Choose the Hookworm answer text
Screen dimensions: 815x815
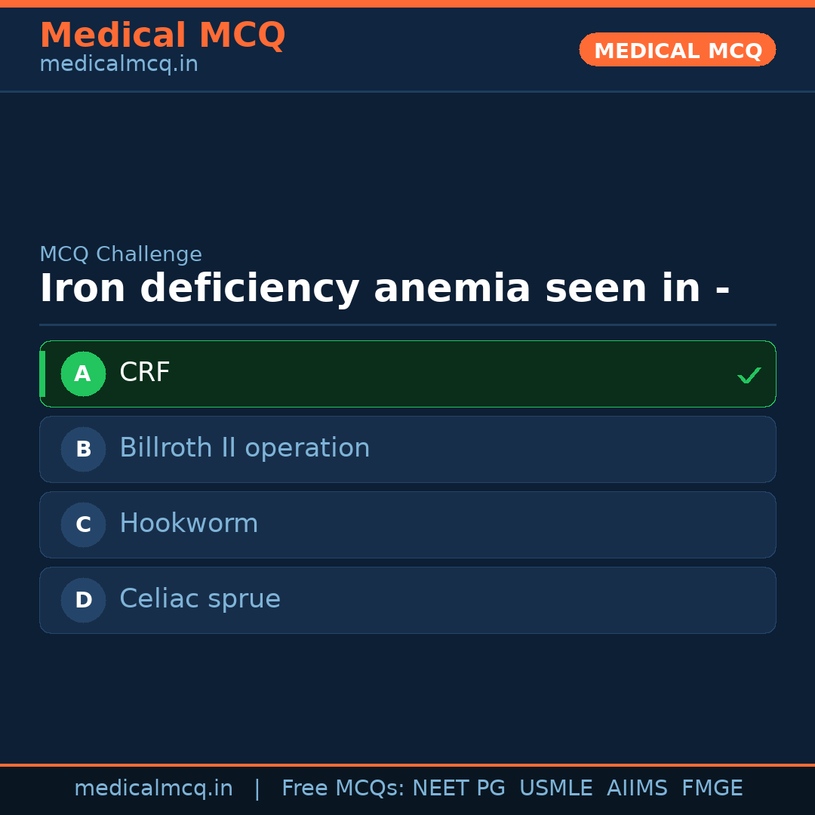coord(189,524)
